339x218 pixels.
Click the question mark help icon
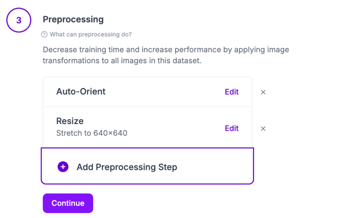tap(44, 34)
